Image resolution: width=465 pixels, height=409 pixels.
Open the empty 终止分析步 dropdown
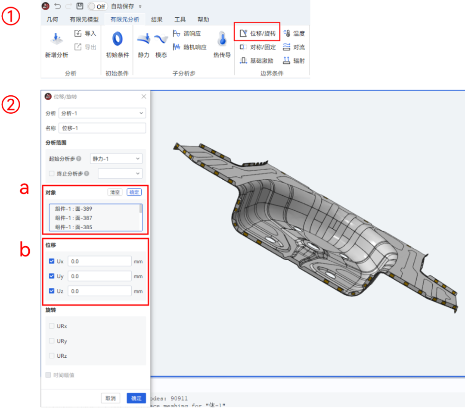[x=120, y=173]
